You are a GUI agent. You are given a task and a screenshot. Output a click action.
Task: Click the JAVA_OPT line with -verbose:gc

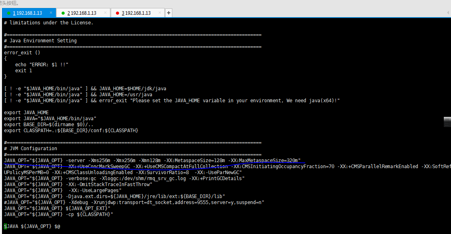pyautogui.click(x=124, y=178)
